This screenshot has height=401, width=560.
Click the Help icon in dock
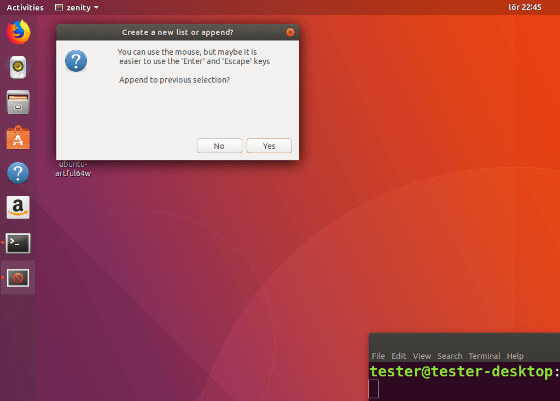pyautogui.click(x=18, y=173)
